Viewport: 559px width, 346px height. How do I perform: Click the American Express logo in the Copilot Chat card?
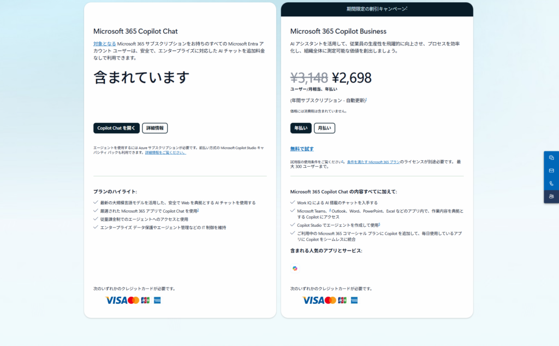(157, 300)
